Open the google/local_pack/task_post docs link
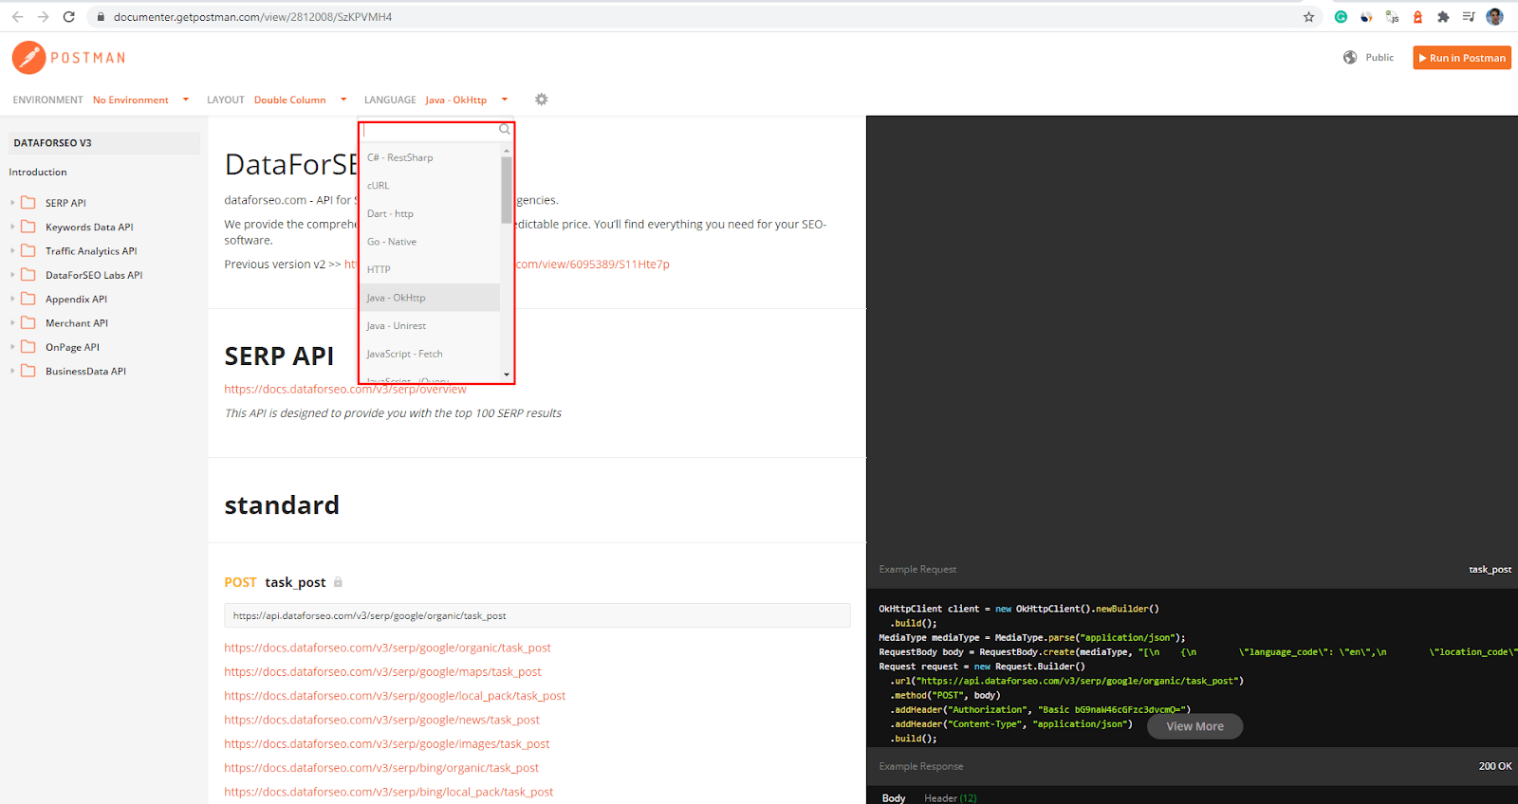The width and height of the screenshot is (1518, 804). pyautogui.click(x=395, y=696)
